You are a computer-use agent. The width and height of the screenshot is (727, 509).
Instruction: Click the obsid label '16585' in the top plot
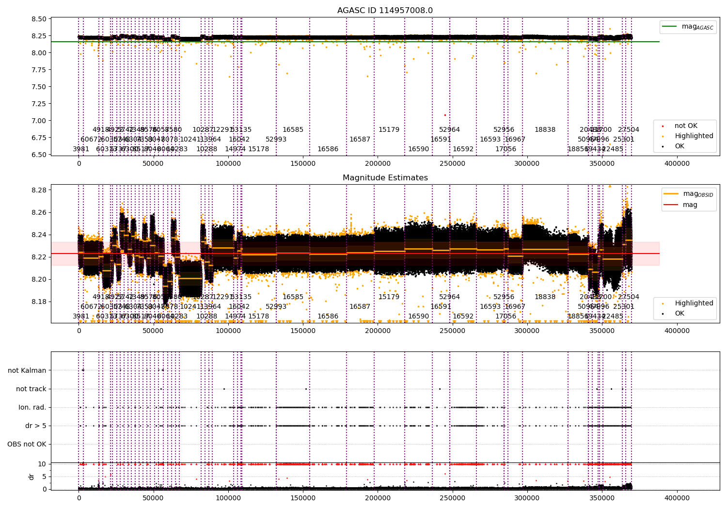pyautogui.click(x=293, y=130)
